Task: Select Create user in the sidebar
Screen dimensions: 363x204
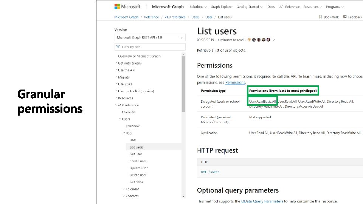Action: click(138, 161)
